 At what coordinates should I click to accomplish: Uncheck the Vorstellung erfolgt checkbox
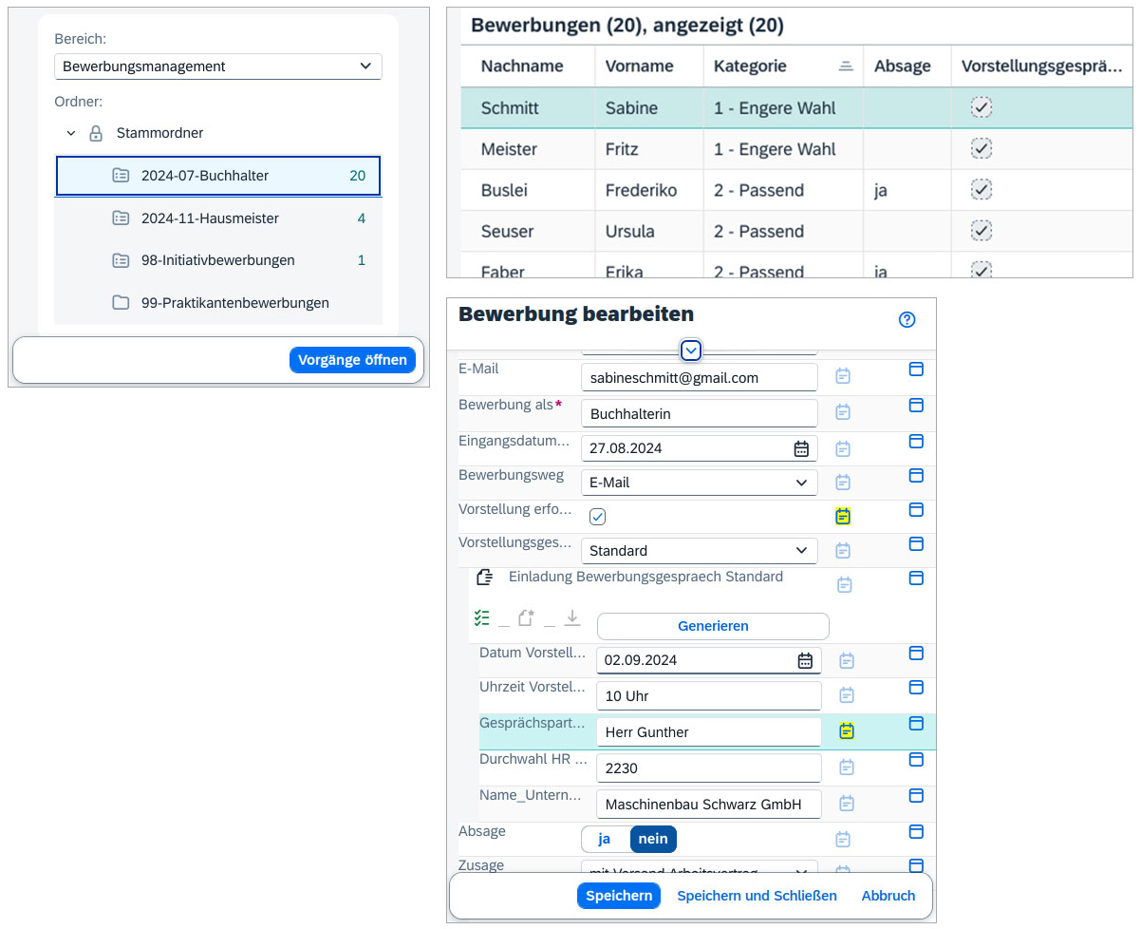click(x=598, y=517)
